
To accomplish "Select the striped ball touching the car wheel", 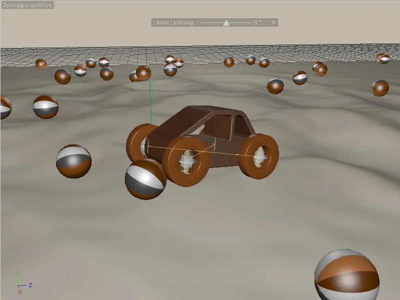I will 145,179.
